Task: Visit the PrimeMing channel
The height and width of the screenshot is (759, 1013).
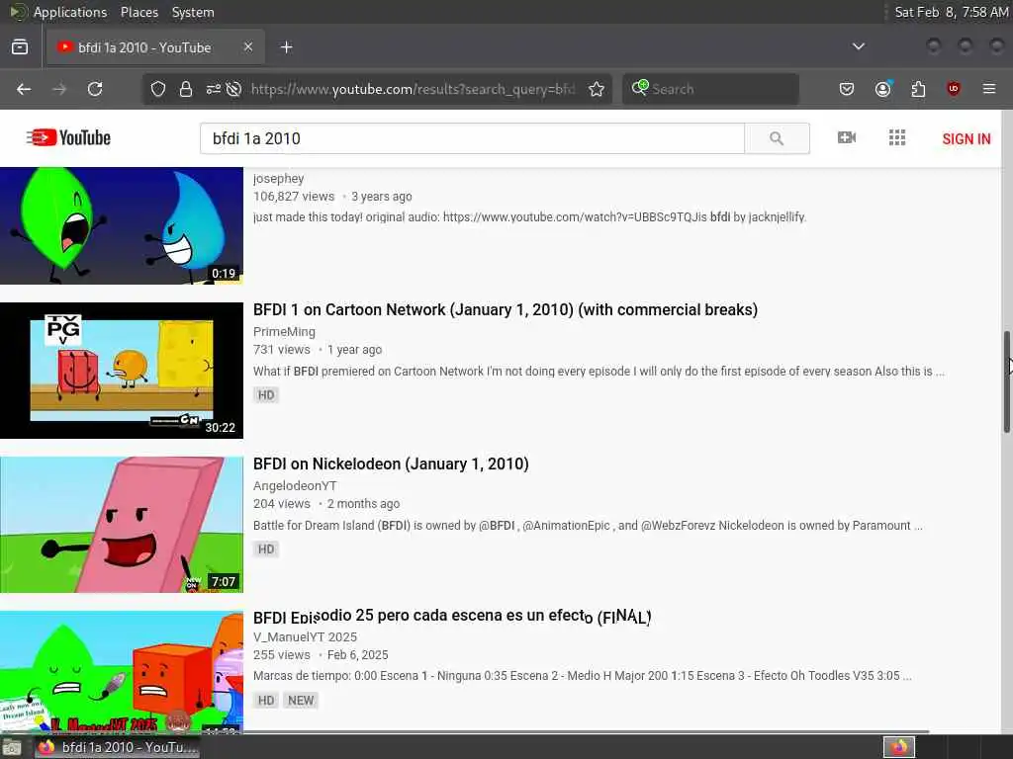Action: tap(284, 332)
